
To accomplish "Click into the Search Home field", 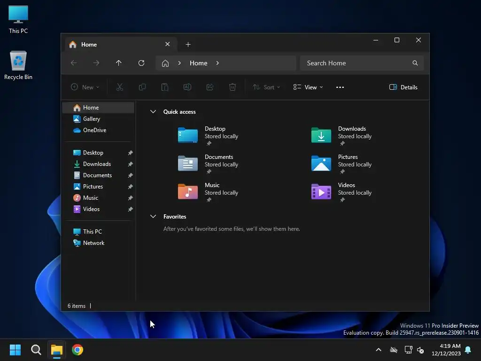I will [362, 63].
